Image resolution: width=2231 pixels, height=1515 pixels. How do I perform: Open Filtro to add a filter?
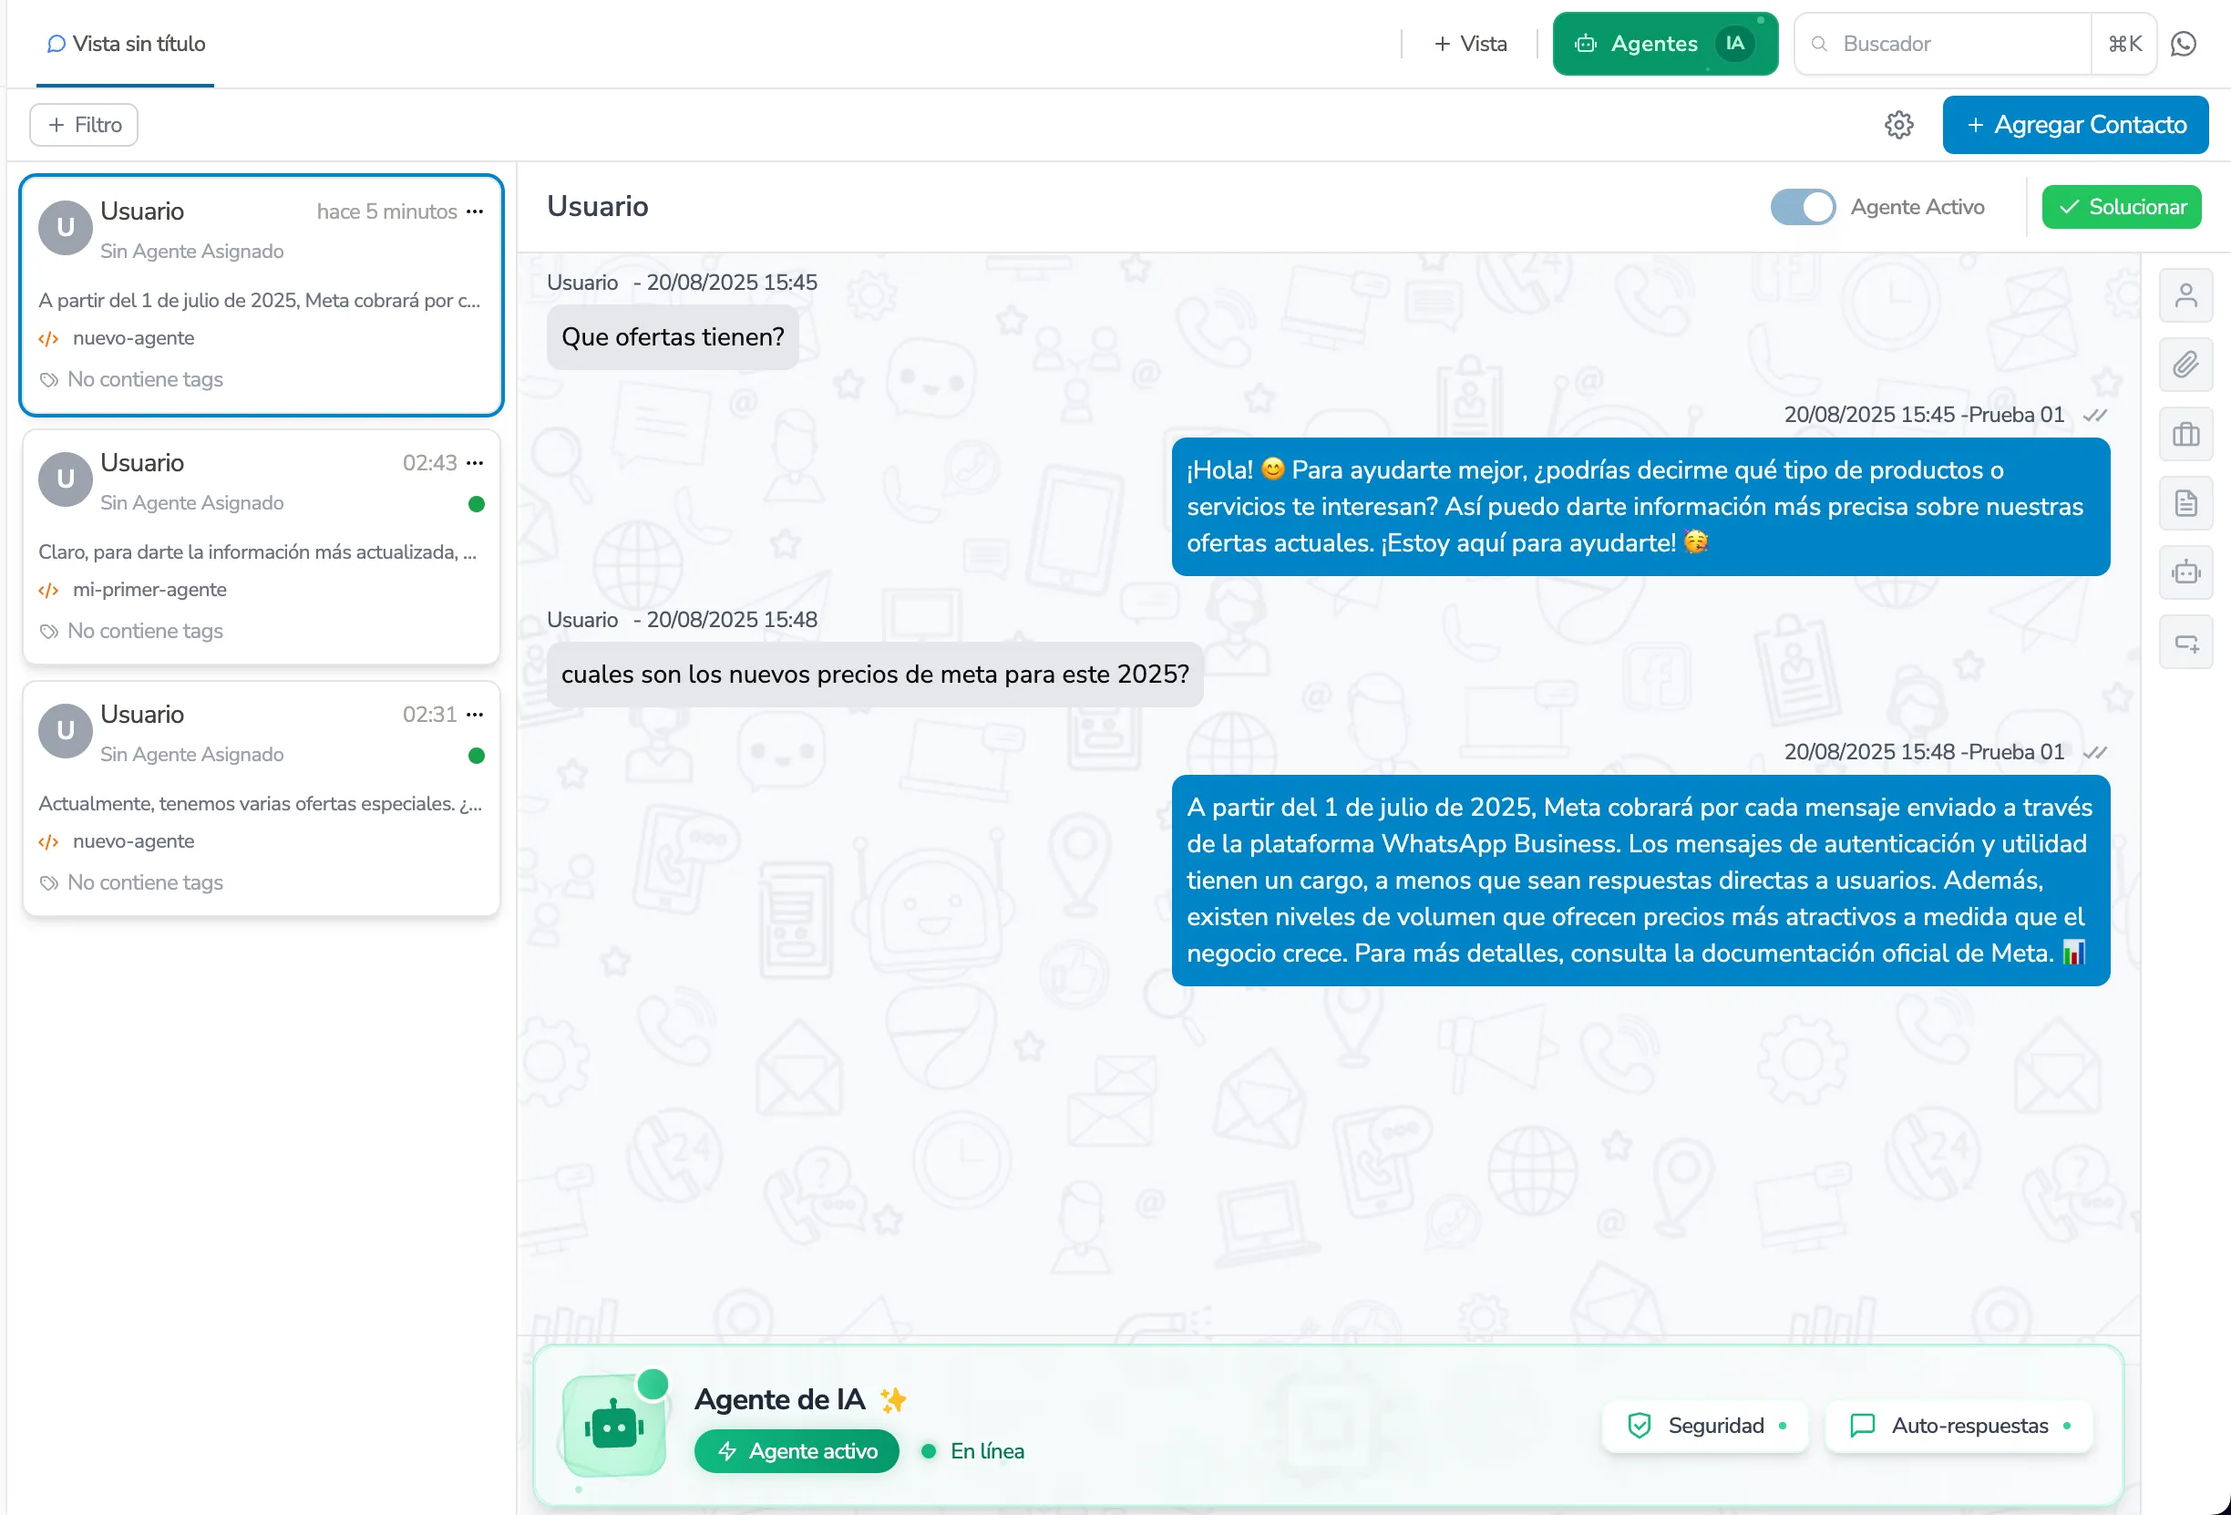[83, 124]
